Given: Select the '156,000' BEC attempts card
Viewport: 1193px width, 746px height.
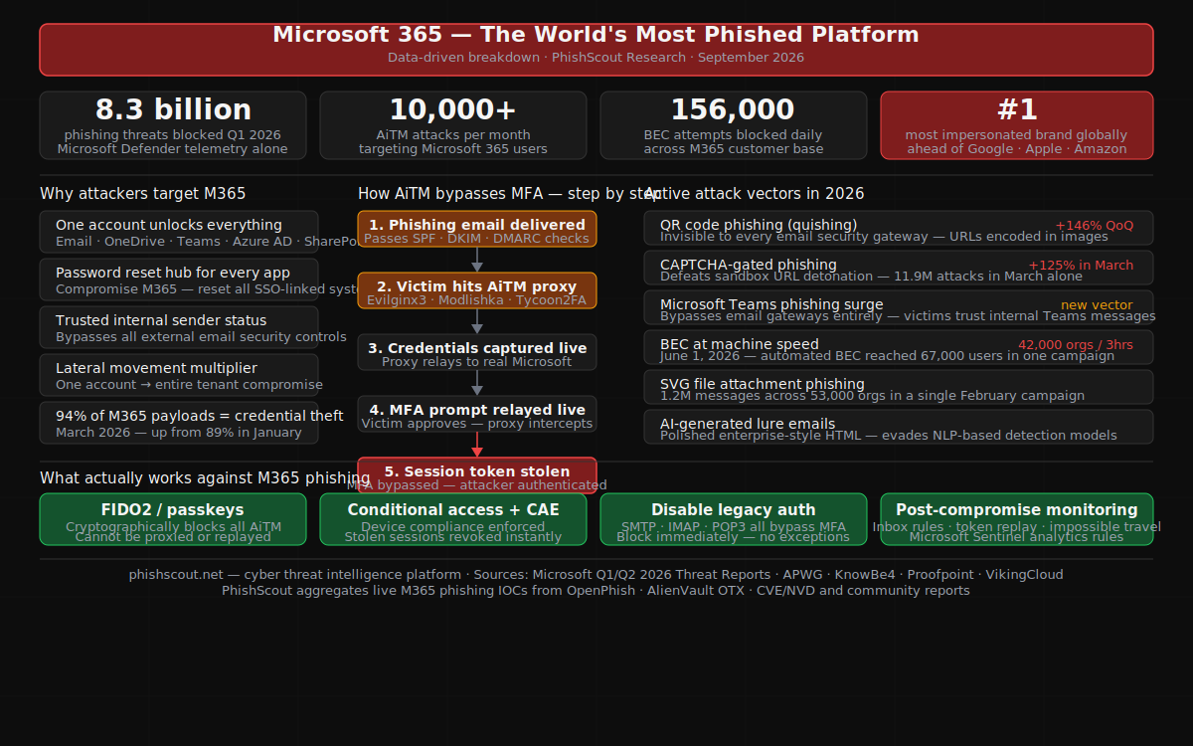Looking at the screenshot, I should click(734, 125).
